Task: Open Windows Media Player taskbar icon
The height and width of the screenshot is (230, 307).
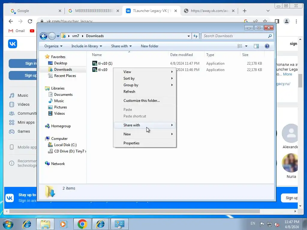Action: pyautogui.click(x=64, y=224)
